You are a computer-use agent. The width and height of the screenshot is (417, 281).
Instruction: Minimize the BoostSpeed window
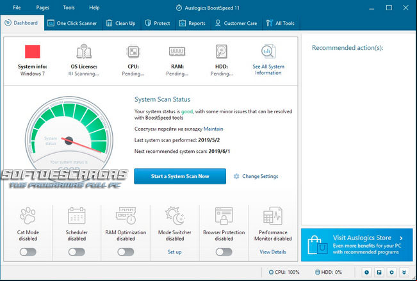(372, 8)
